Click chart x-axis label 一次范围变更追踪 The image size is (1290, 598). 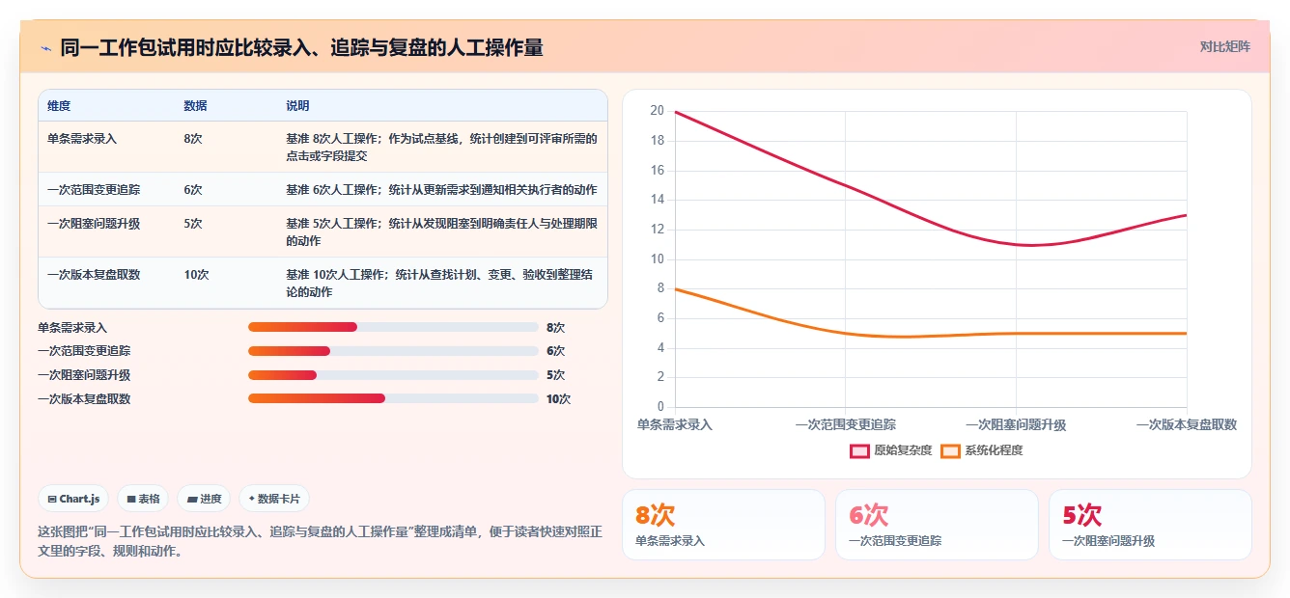pos(846,424)
